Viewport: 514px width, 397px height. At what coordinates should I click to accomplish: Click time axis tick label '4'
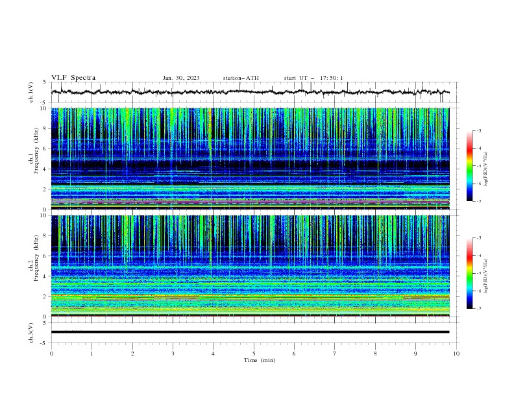coord(213,354)
